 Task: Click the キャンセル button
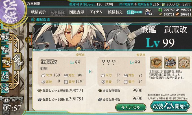(x=131, y=107)
